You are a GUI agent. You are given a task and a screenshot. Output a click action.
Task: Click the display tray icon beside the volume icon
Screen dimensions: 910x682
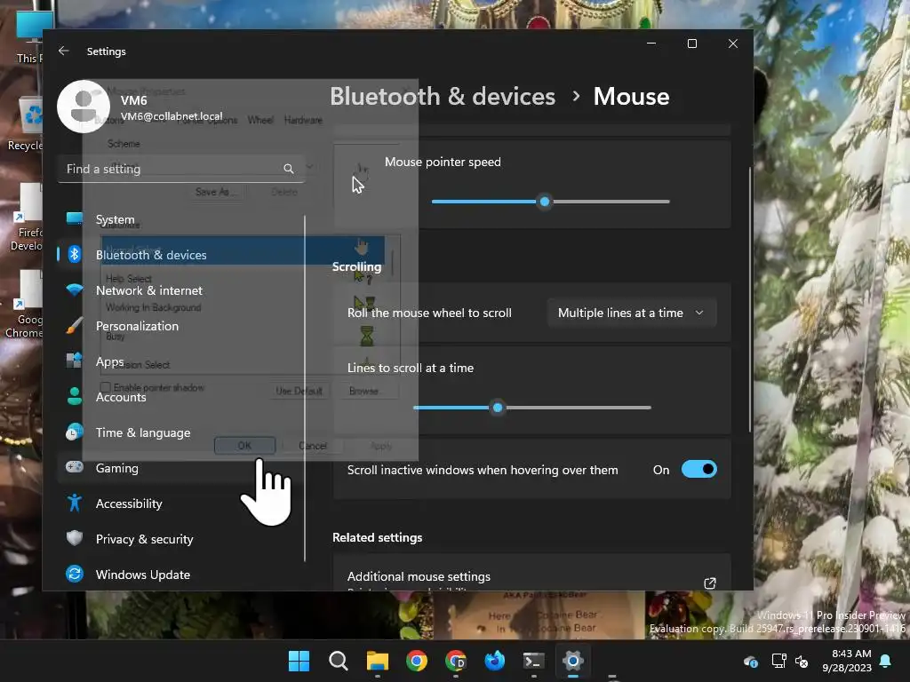(x=778, y=661)
